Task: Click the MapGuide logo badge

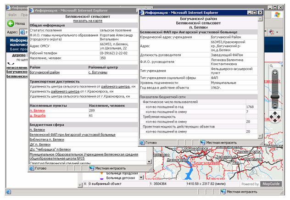Action: click(272, 184)
